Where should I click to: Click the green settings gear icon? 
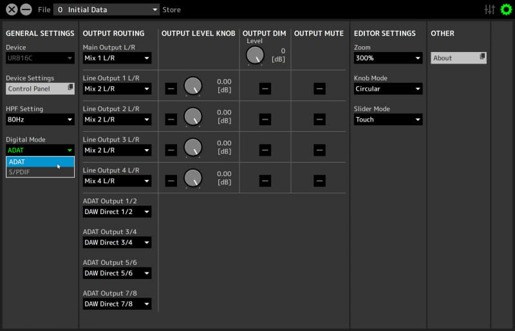click(x=505, y=10)
